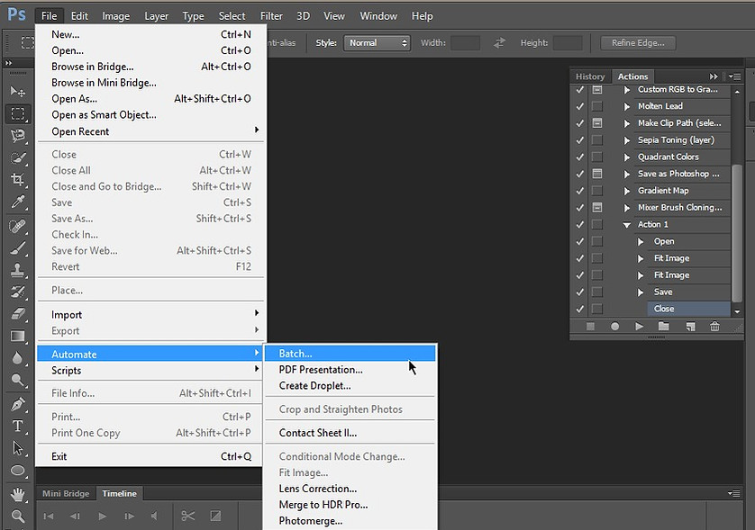Toggle dialog box for Mixer Brush Cloning action
The height and width of the screenshot is (530, 755).
tap(597, 207)
